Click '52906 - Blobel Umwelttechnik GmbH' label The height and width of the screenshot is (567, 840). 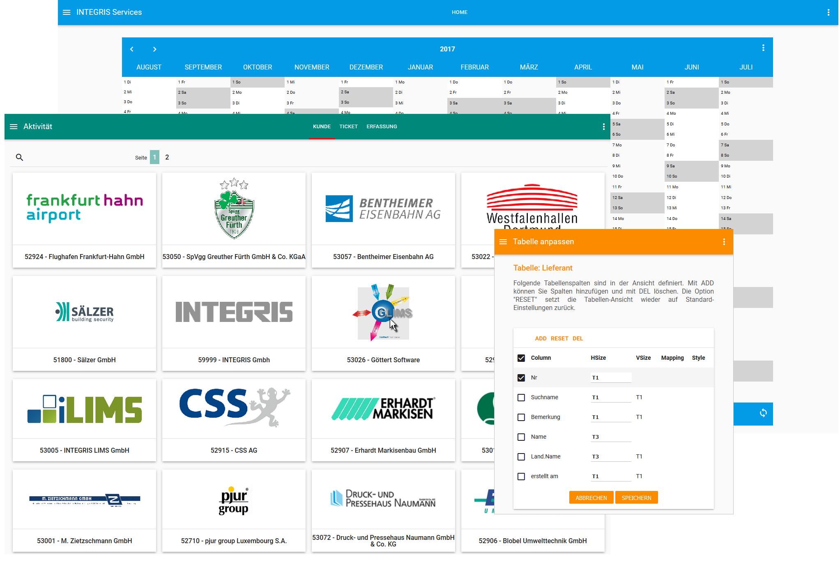pos(533,541)
